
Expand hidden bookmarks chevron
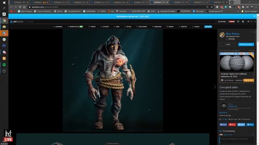tap(238, 11)
